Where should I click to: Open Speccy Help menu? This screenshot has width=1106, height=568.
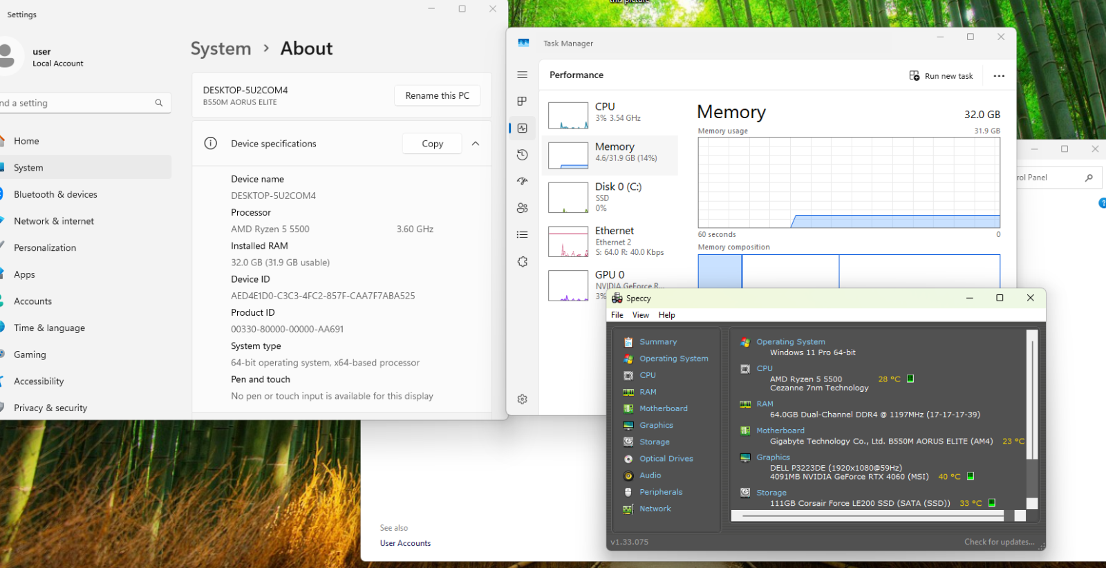[x=667, y=315]
